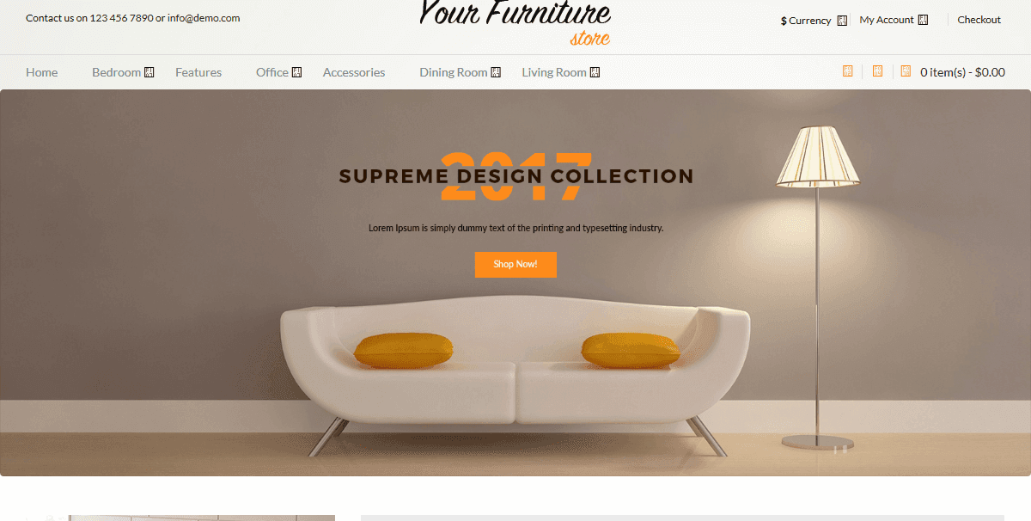Go to the Home menu item

pyautogui.click(x=42, y=72)
